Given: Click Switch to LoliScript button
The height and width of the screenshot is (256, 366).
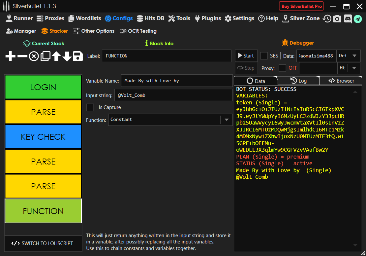Looking at the screenshot, I should click(43, 243).
